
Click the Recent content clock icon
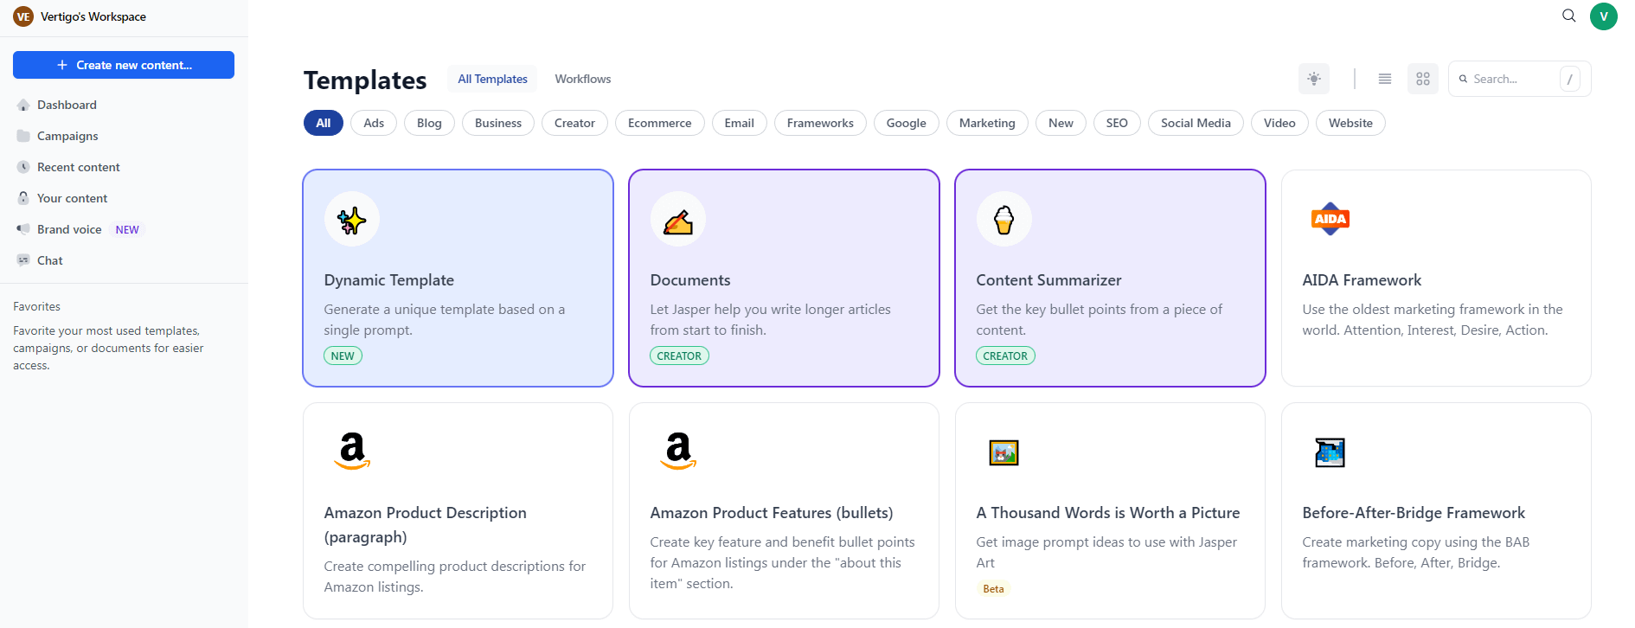click(x=23, y=167)
